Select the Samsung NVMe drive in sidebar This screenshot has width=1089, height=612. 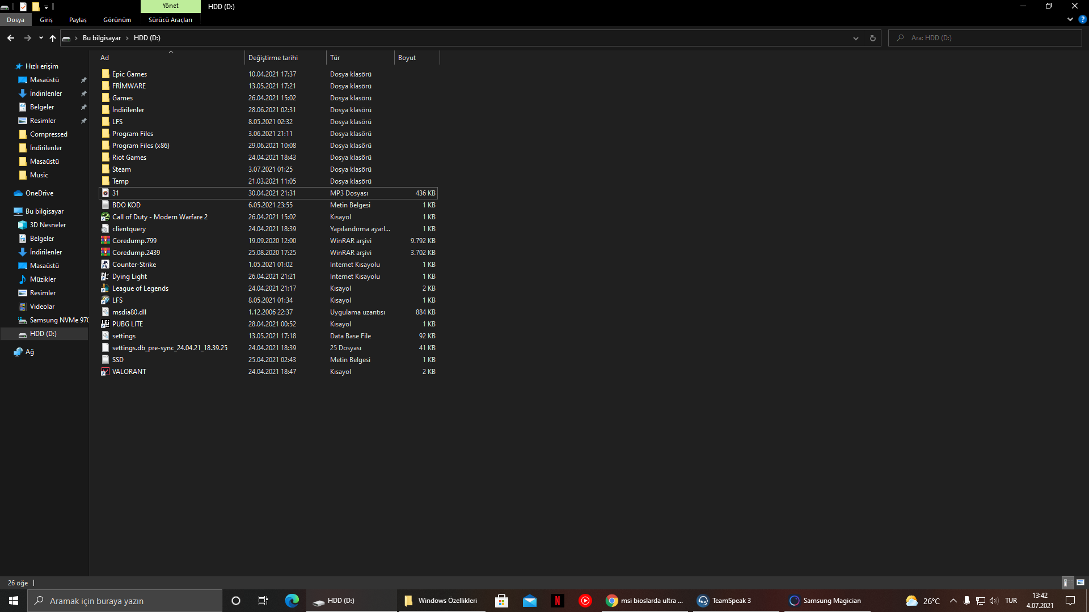click(53, 320)
